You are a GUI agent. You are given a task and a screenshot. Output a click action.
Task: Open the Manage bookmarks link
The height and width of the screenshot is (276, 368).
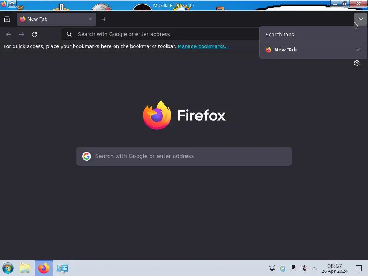(x=203, y=46)
